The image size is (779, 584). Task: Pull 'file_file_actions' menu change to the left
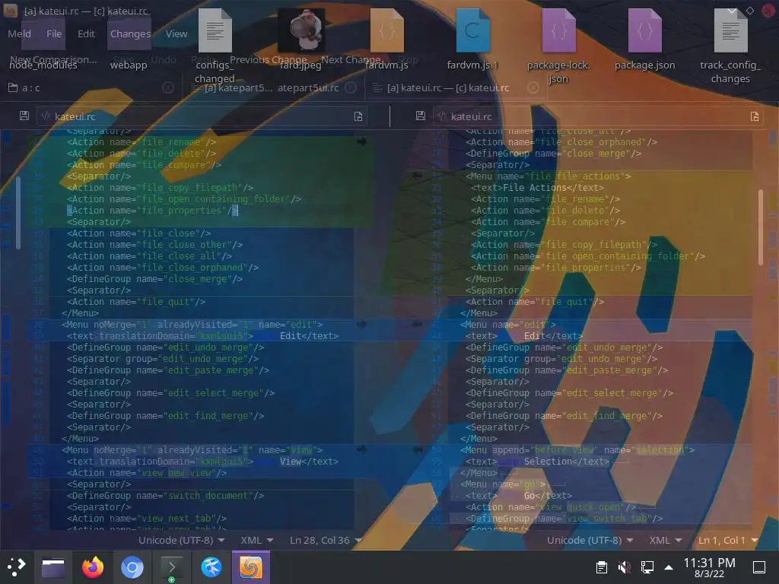click(418, 176)
